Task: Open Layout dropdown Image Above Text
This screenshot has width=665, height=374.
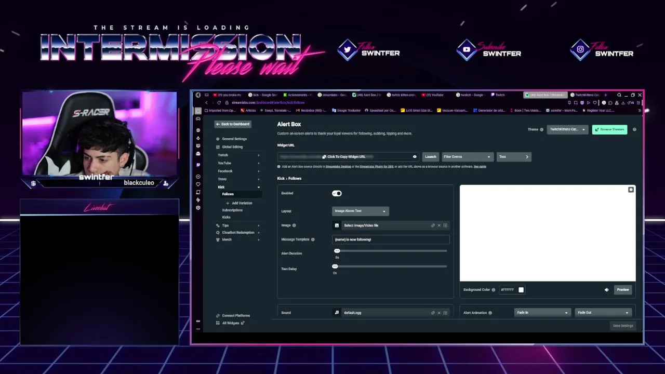Action: [x=360, y=211]
